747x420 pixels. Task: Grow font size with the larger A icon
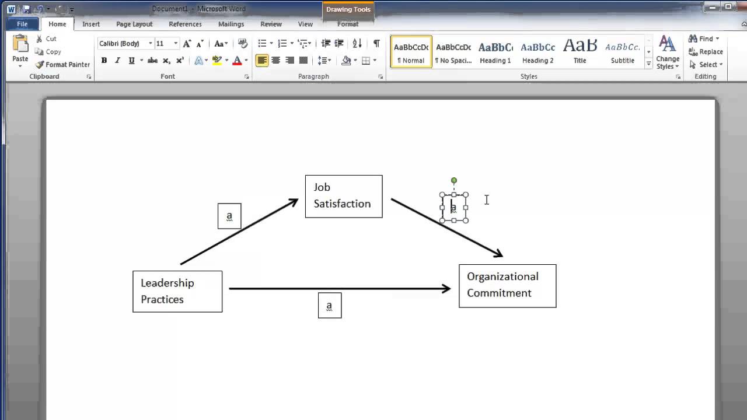point(187,44)
